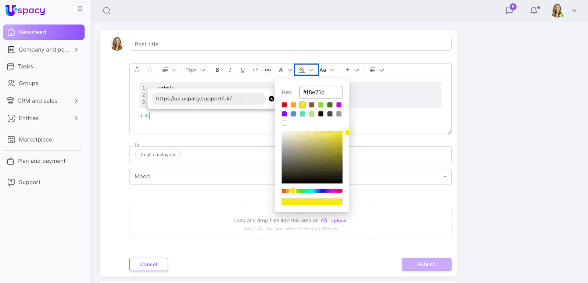Toggle bold text formatting
This screenshot has height=283, width=588.
(217, 70)
